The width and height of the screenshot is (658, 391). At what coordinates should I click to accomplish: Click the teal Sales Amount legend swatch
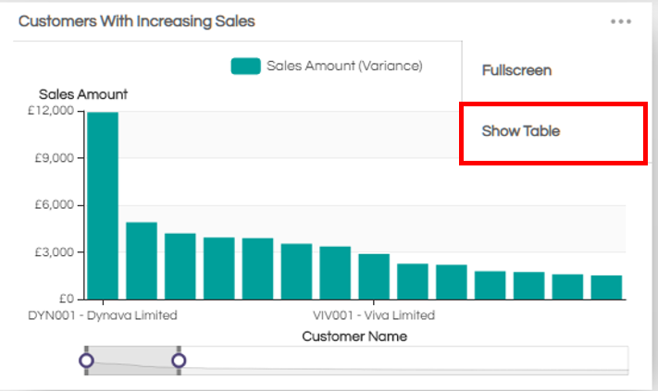click(245, 66)
